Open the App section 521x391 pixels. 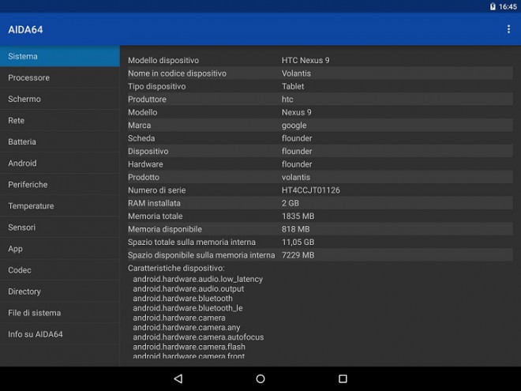click(x=60, y=249)
